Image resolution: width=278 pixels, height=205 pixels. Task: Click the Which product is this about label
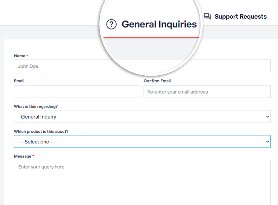coord(41,132)
